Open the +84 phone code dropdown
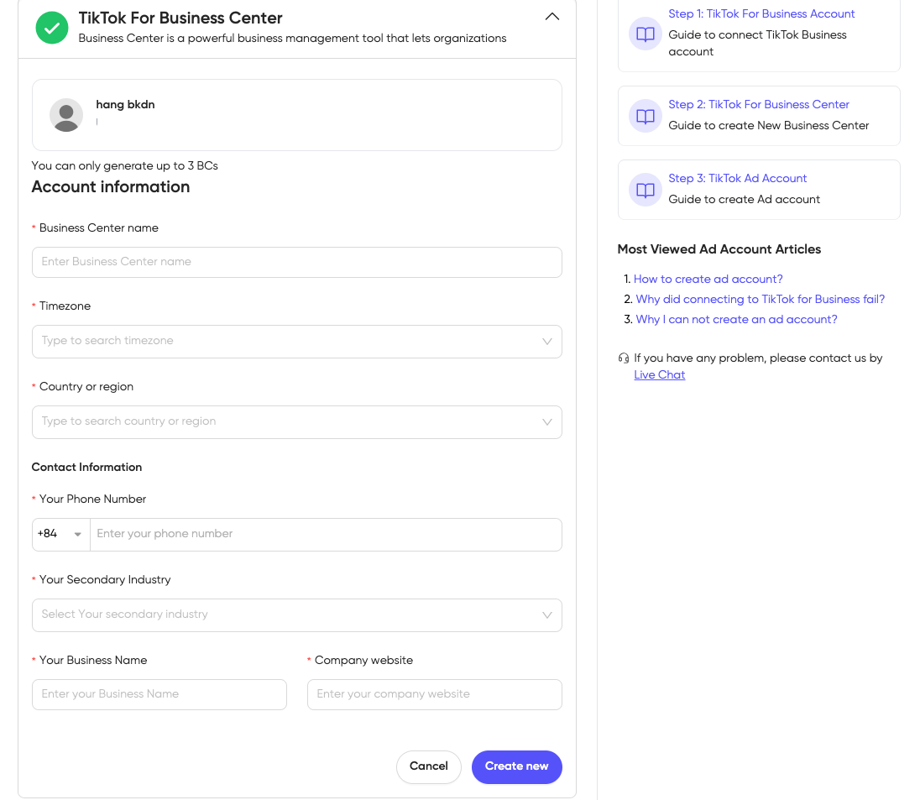The width and height of the screenshot is (920, 800). (x=60, y=534)
